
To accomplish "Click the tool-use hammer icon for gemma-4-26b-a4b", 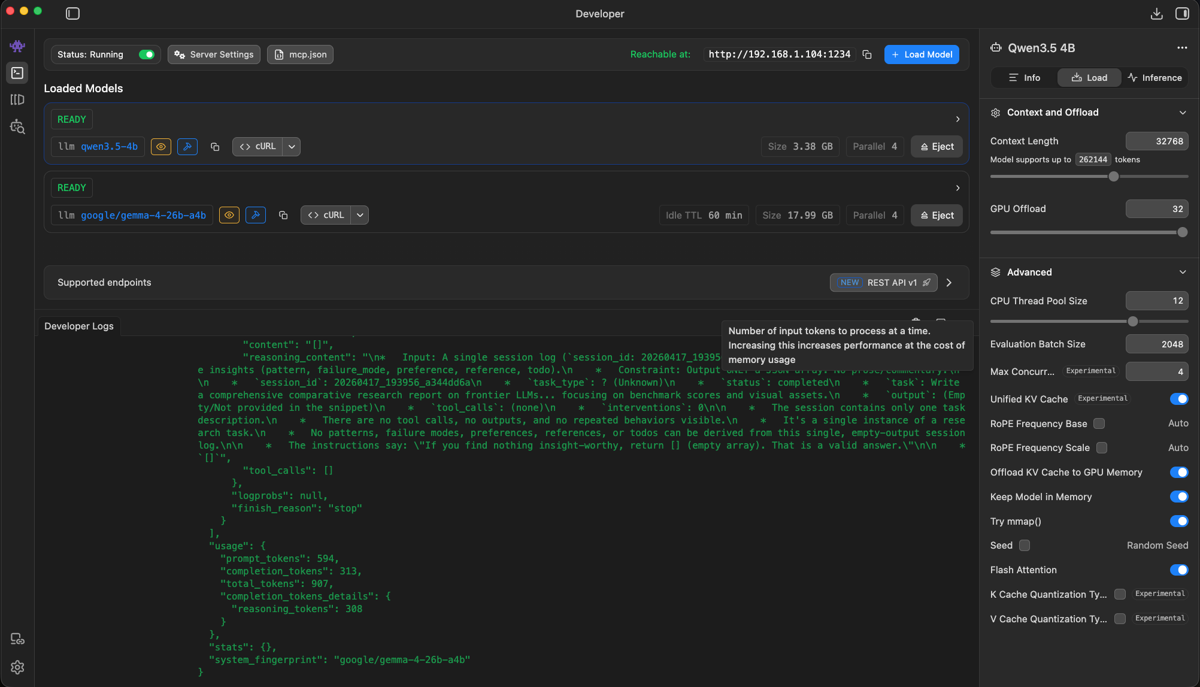I will point(256,215).
